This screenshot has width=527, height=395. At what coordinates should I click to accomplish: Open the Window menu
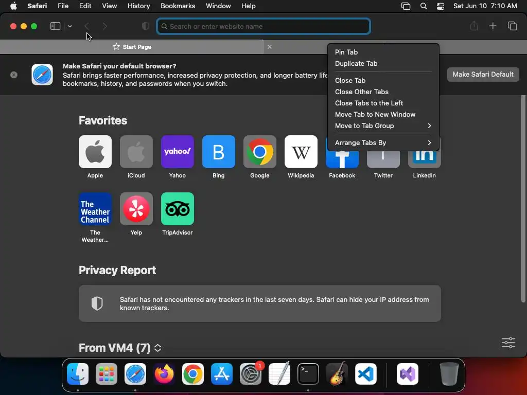tap(218, 6)
